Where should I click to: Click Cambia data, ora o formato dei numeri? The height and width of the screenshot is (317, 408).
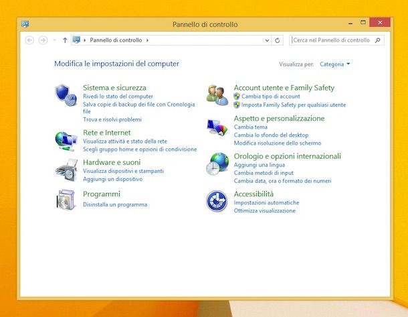tap(282, 181)
